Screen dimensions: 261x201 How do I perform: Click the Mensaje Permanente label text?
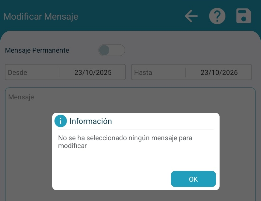[x=37, y=50]
